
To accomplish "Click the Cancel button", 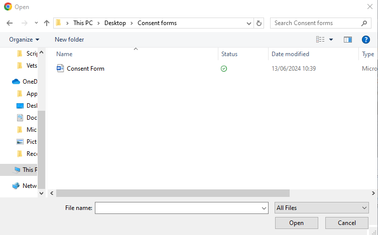I will point(347,223).
